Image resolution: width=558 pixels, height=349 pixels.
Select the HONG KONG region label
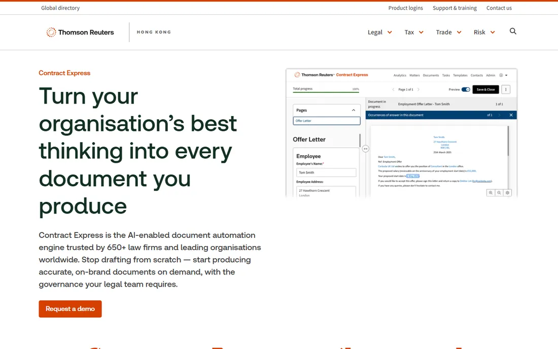[154, 32]
